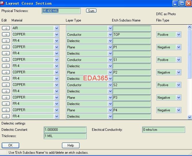Viewport: 192px width, 156px height.
Task: Click the Sum button
Action: click(x=91, y=11)
